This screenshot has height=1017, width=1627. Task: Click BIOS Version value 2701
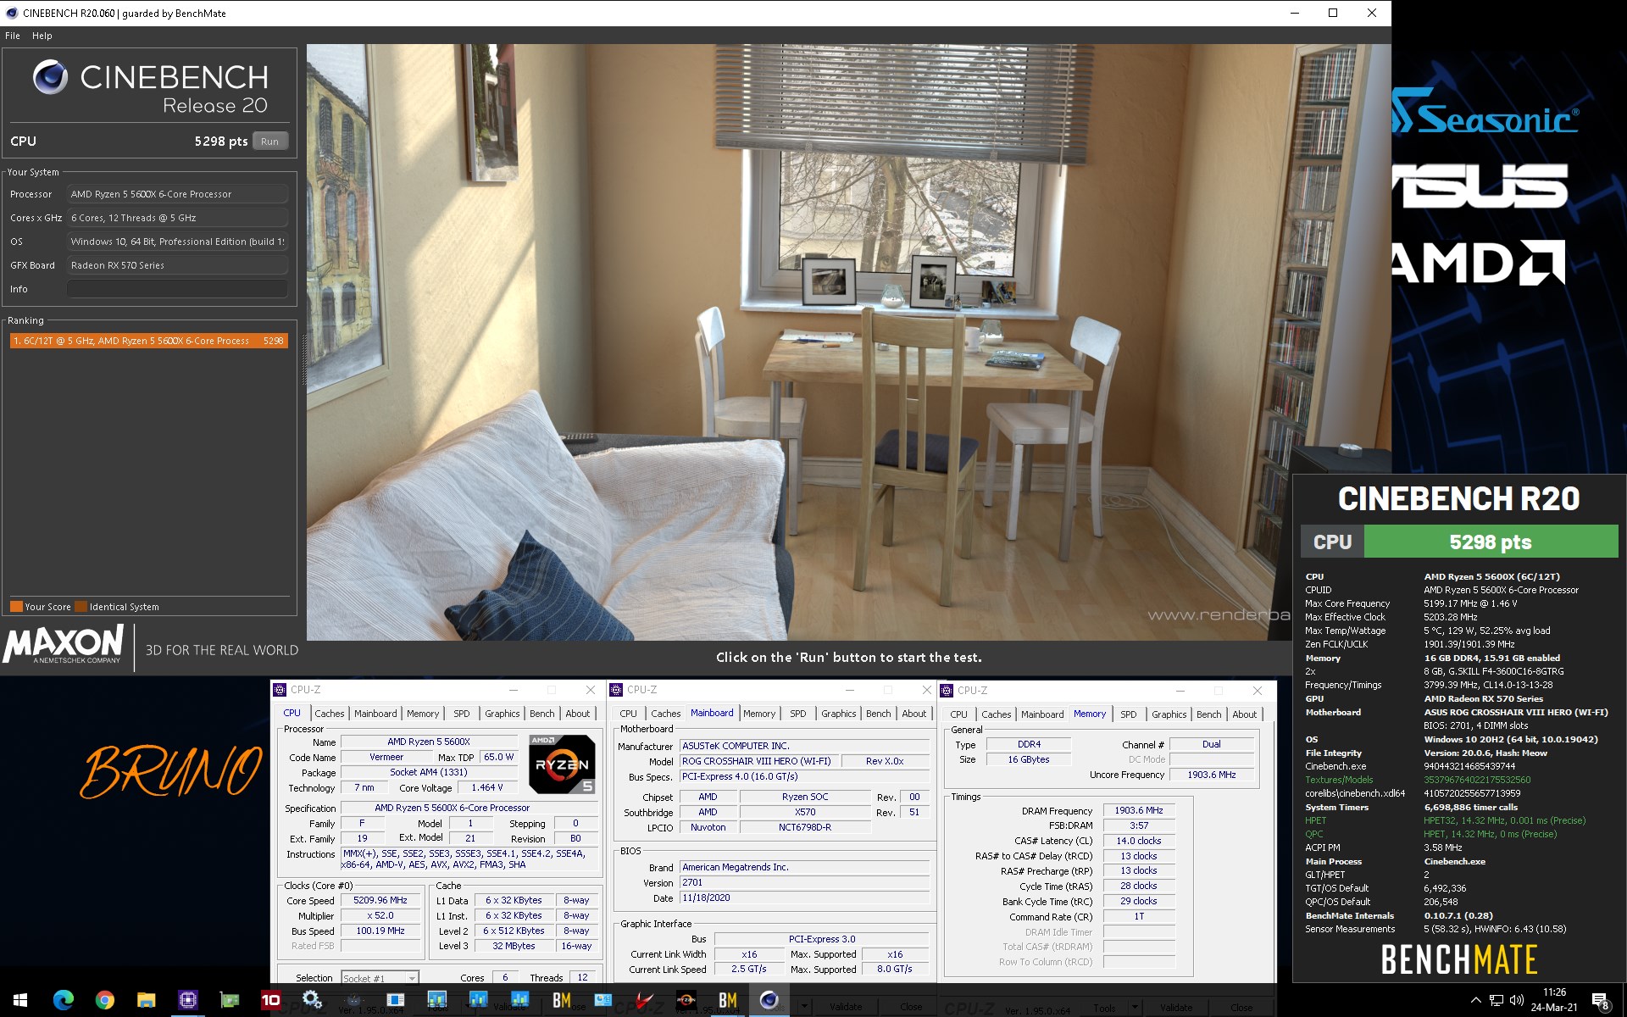[x=803, y=882]
